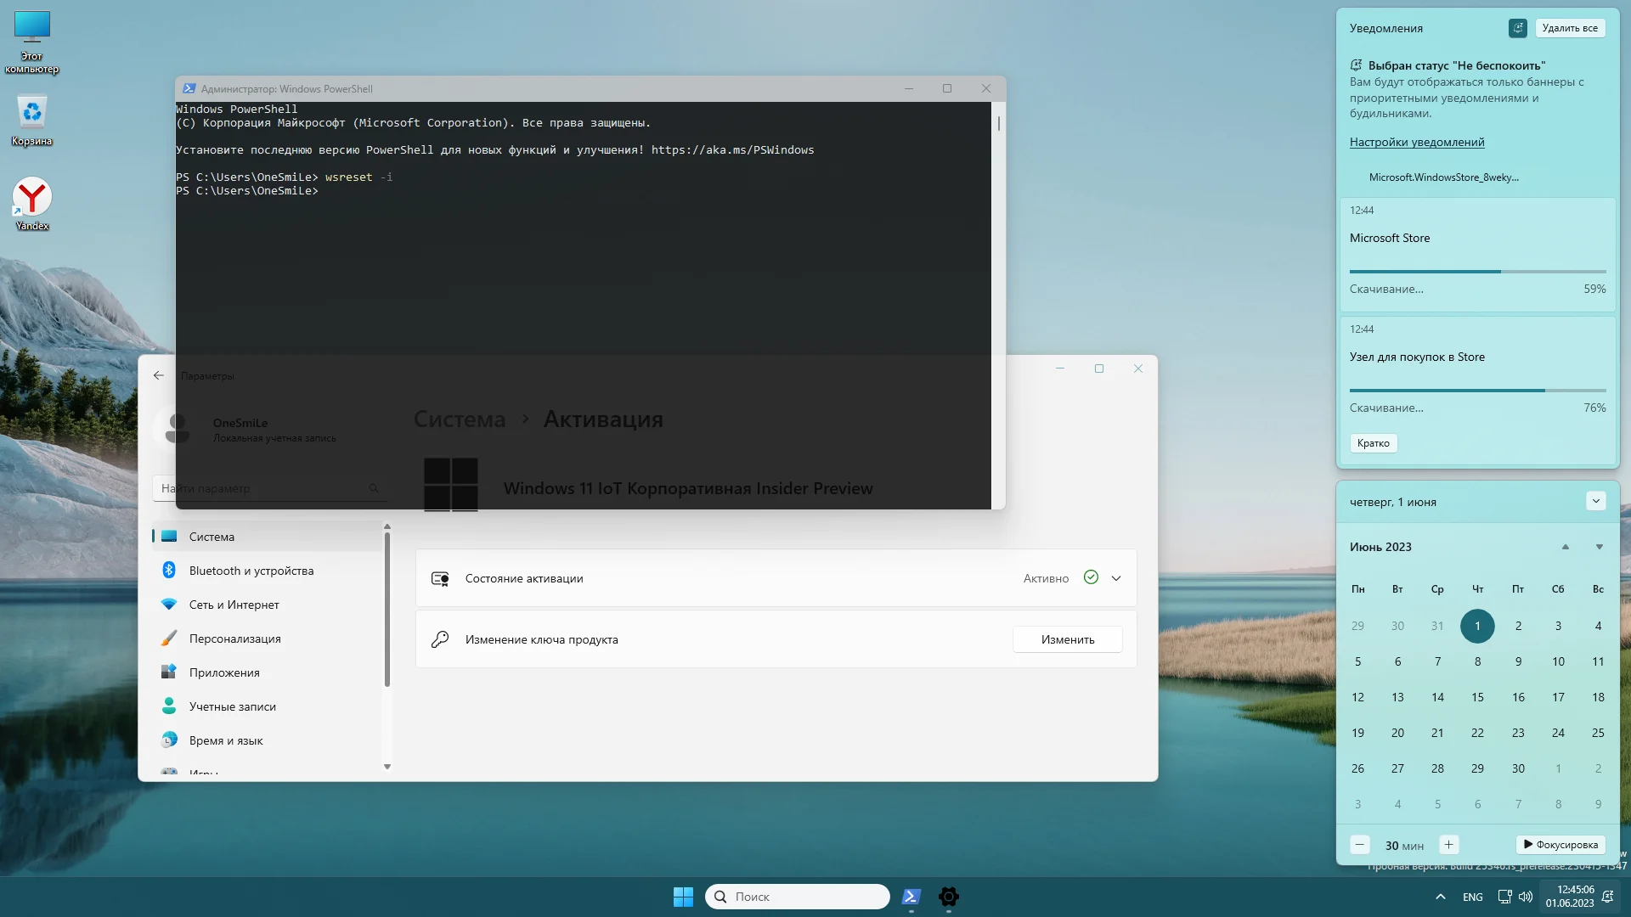Open Bluetooth and devices settings section
Image resolution: width=1631 pixels, height=917 pixels.
click(x=251, y=571)
